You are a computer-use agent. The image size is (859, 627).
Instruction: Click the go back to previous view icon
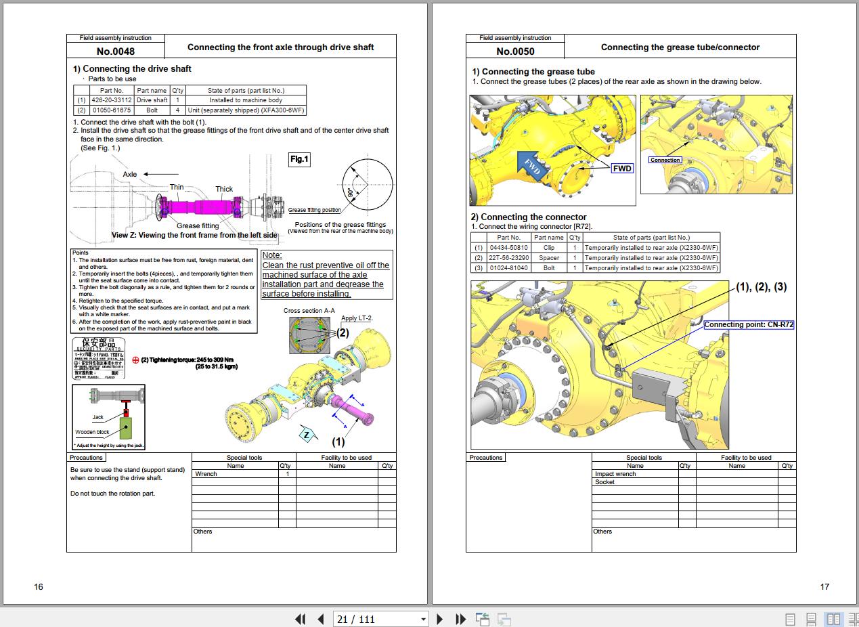point(483,619)
